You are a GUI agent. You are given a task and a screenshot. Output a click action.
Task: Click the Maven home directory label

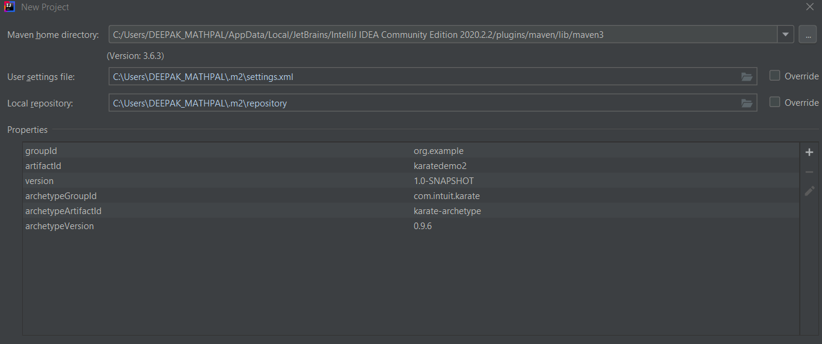tap(53, 35)
